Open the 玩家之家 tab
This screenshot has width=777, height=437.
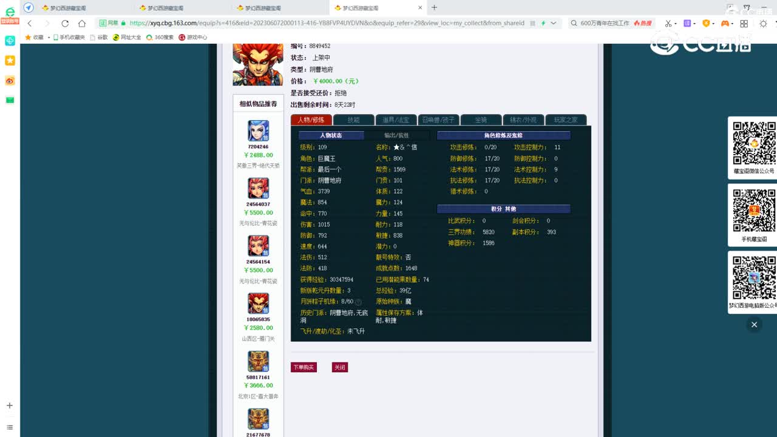pos(566,120)
